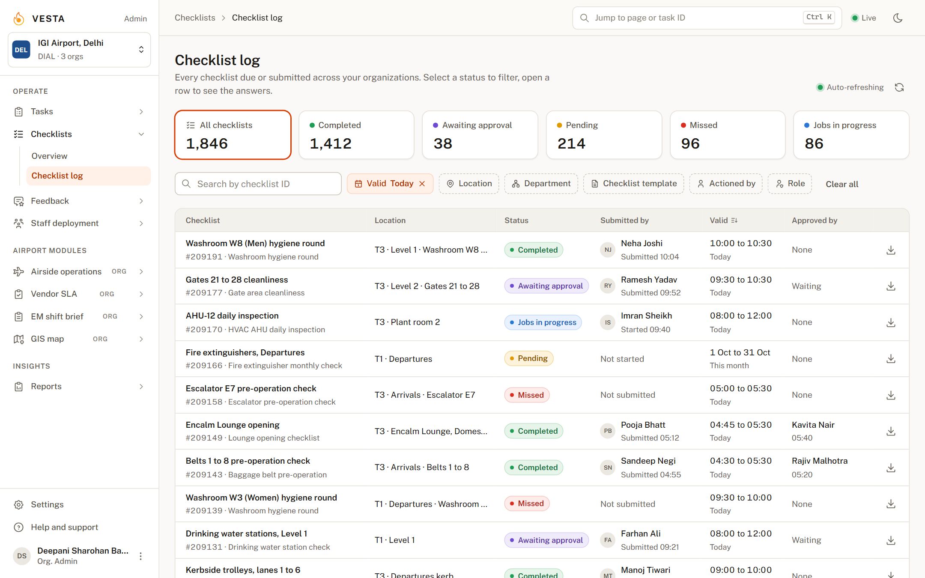Image resolution: width=925 pixels, height=578 pixels.
Task: Download the Gates 21 to 28 checklist
Action: [x=891, y=286]
